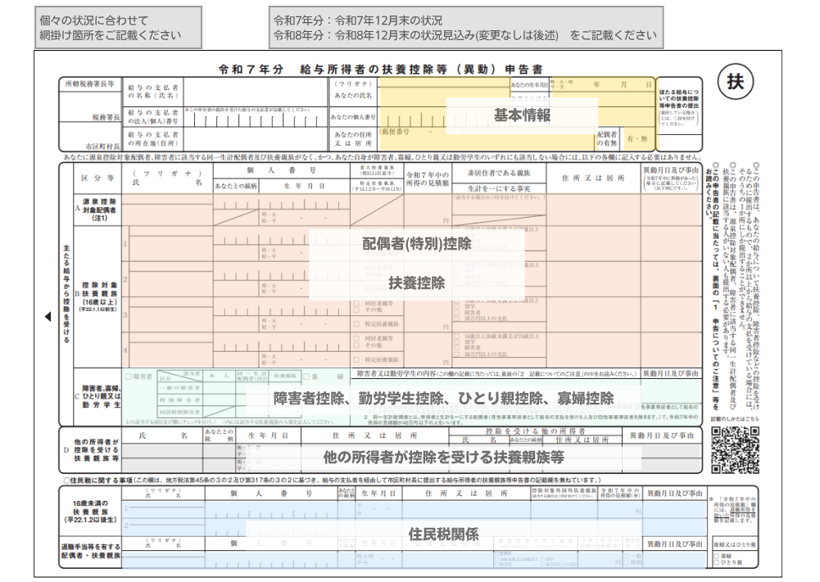
Task: Click the 源泉控除対象配偶者 name field in row A
Action: pyautogui.click(x=167, y=210)
